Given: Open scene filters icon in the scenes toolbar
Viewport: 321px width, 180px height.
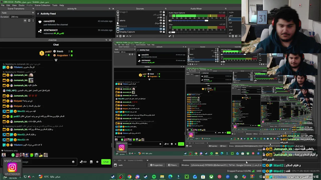Looking at the screenshot, I should pyautogui.click(x=236, y=36).
